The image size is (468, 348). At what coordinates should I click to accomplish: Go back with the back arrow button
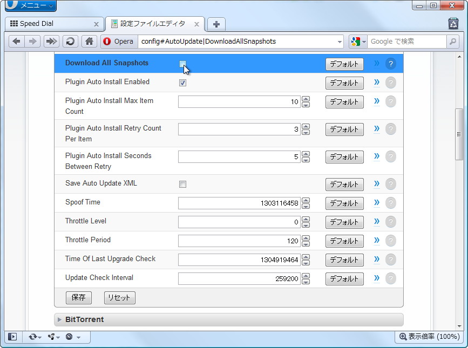click(x=16, y=41)
